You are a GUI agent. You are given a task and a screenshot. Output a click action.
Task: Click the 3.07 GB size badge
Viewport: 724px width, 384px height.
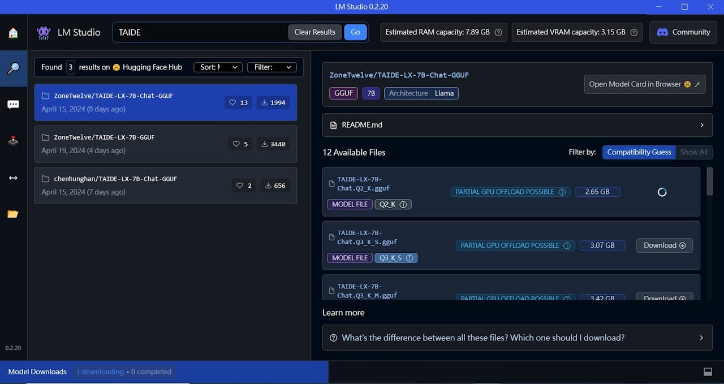[602, 245]
